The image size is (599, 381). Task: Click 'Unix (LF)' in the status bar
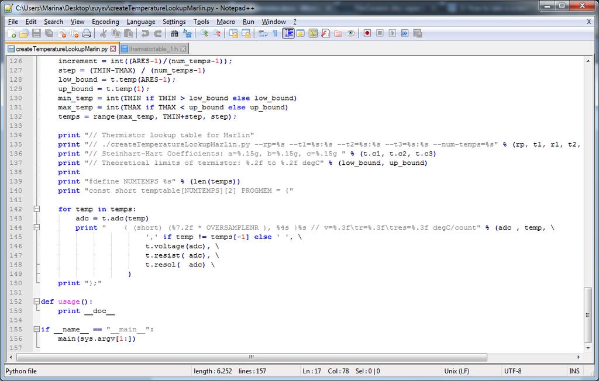pos(456,371)
